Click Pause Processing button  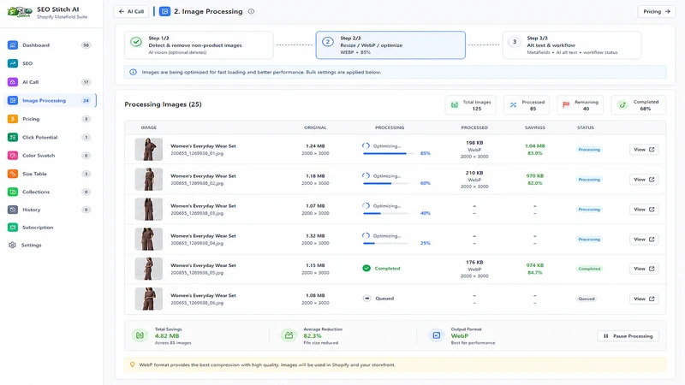point(628,335)
